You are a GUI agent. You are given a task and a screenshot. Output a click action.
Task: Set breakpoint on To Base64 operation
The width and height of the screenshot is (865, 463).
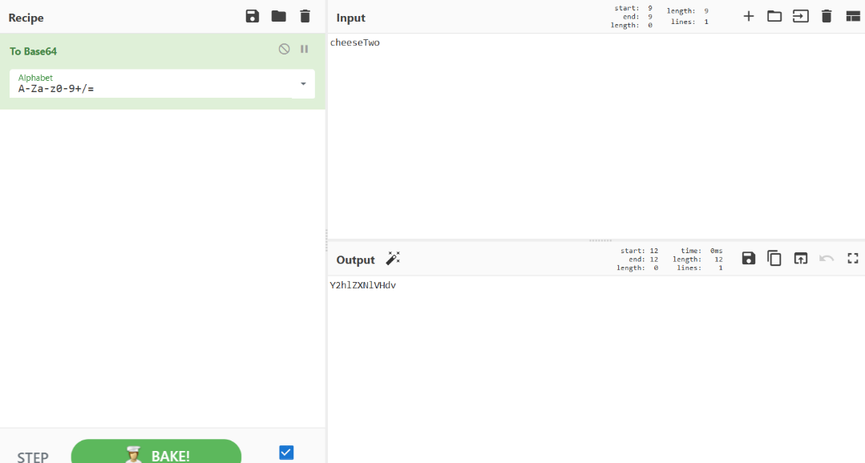click(x=304, y=49)
